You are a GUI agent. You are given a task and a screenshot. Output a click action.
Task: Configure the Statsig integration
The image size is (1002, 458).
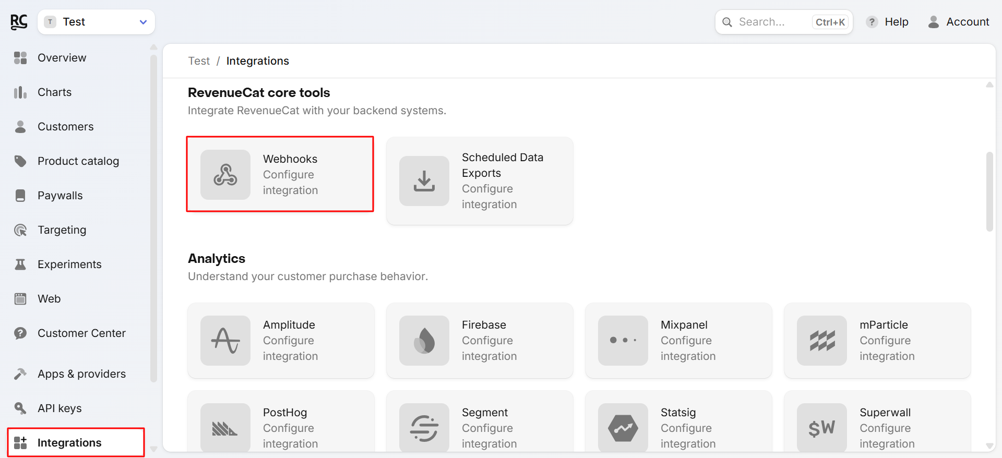coord(678,421)
